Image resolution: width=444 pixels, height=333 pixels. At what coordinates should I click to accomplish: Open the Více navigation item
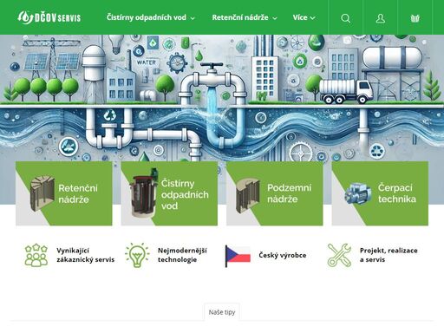[300, 17]
